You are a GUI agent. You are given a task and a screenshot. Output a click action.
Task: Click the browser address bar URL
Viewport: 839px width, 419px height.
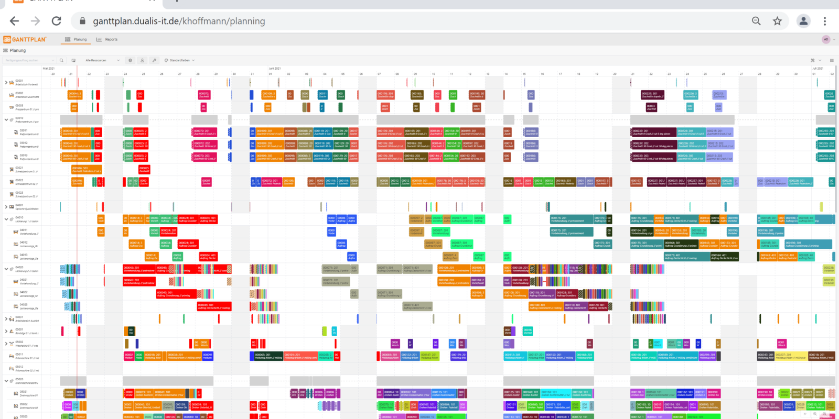click(x=179, y=21)
